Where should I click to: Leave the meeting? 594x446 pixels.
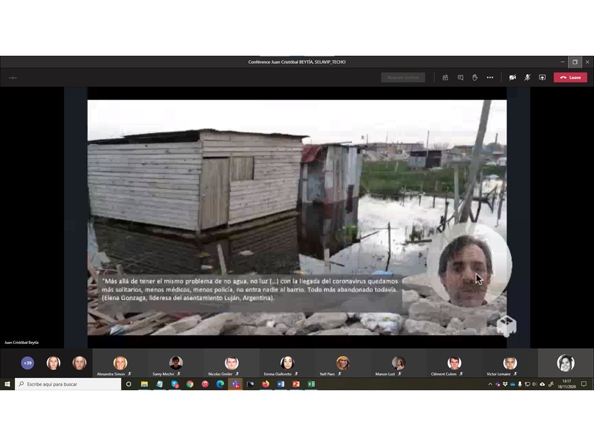(570, 77)
